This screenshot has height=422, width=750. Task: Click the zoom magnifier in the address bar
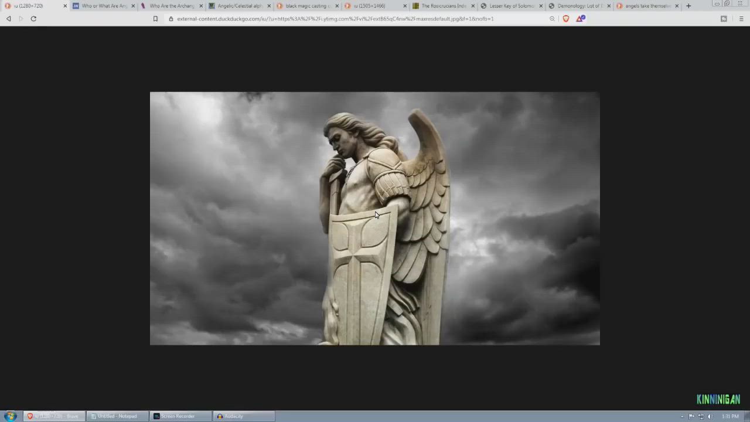pos(552,19)
